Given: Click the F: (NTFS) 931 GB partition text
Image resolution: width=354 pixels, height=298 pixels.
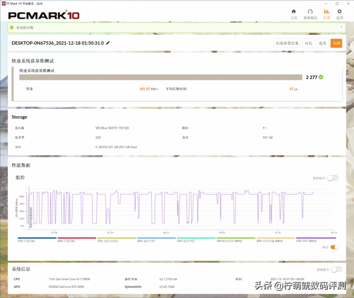Looking at the screenshot, I should tap(116, 147).
